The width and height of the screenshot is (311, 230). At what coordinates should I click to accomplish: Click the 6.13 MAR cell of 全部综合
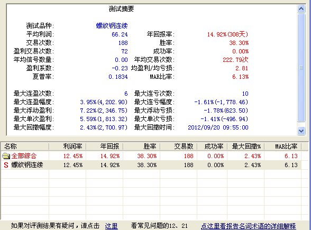point(291,156)
